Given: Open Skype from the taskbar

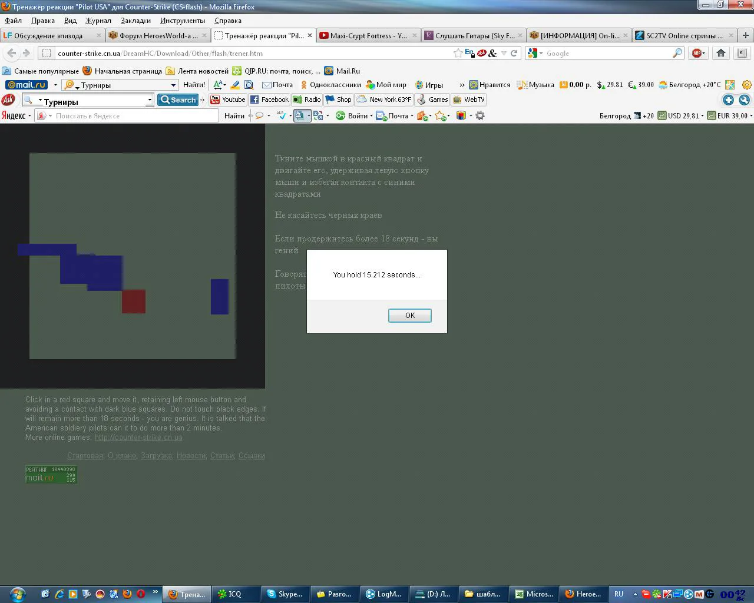Looking at the screenshot, I should (x=285, y=594).
